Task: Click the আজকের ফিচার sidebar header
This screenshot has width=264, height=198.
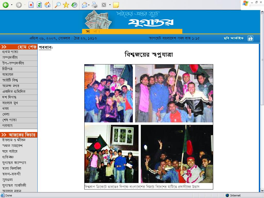Action: (x=19, y=135)
